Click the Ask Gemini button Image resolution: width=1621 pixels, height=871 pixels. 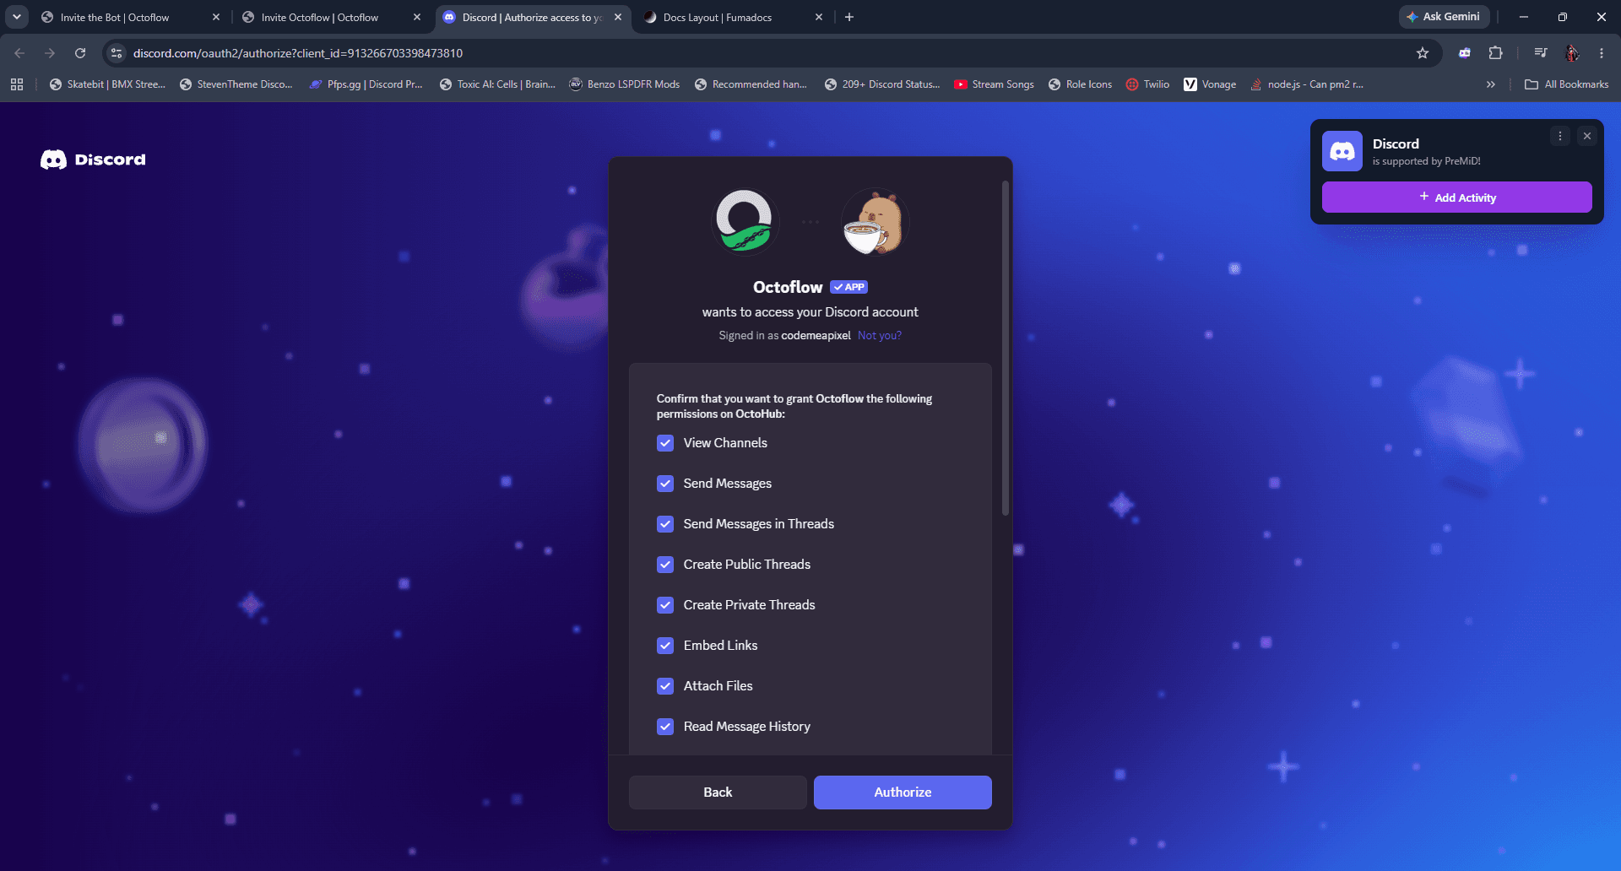point(1444,17)
